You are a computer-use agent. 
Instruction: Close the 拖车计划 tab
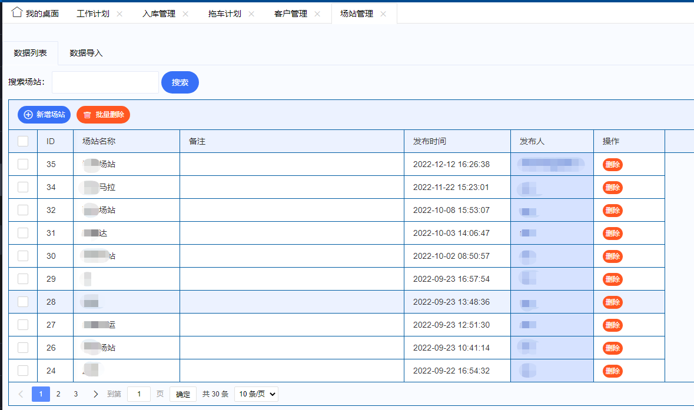[x=251, y=14]
